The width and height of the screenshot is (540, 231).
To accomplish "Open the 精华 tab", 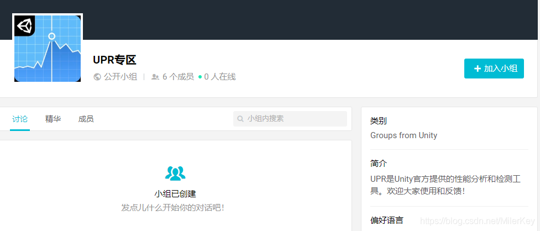I will pyautogui.click(x=53, y=119).
